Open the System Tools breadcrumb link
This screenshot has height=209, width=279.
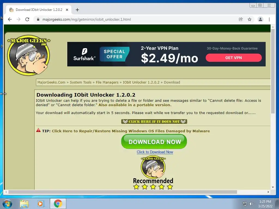click(x=81, y=82)
